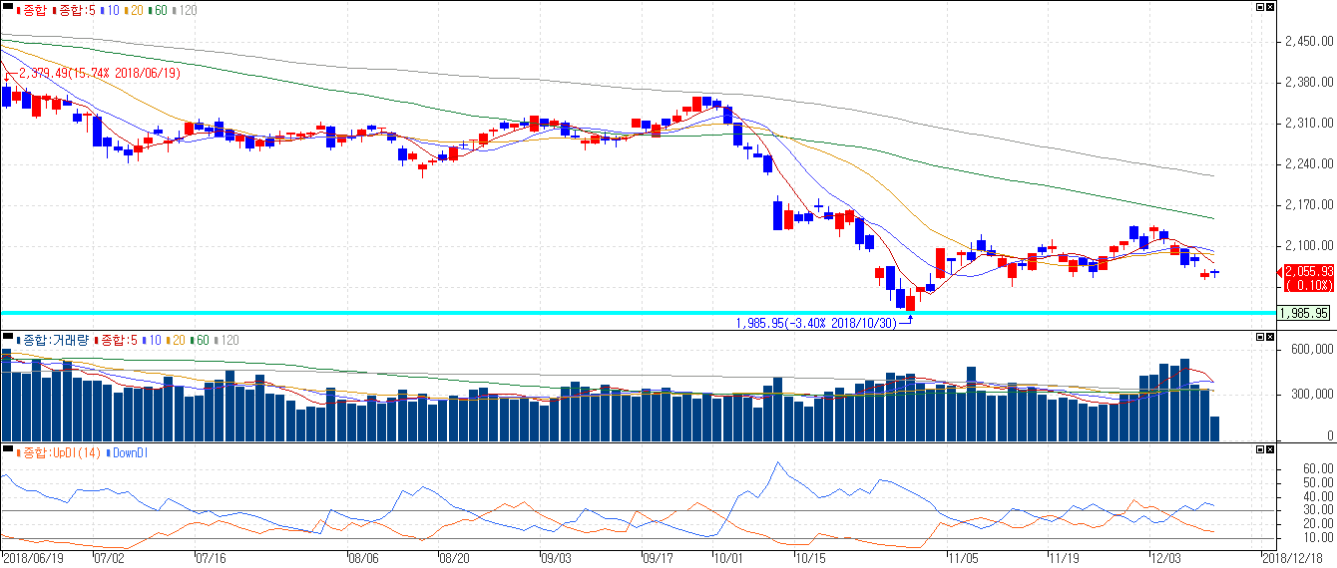Select the cyan horizontal support line
This screenshot has height=568, width=1337.
[x=639, y=313]
